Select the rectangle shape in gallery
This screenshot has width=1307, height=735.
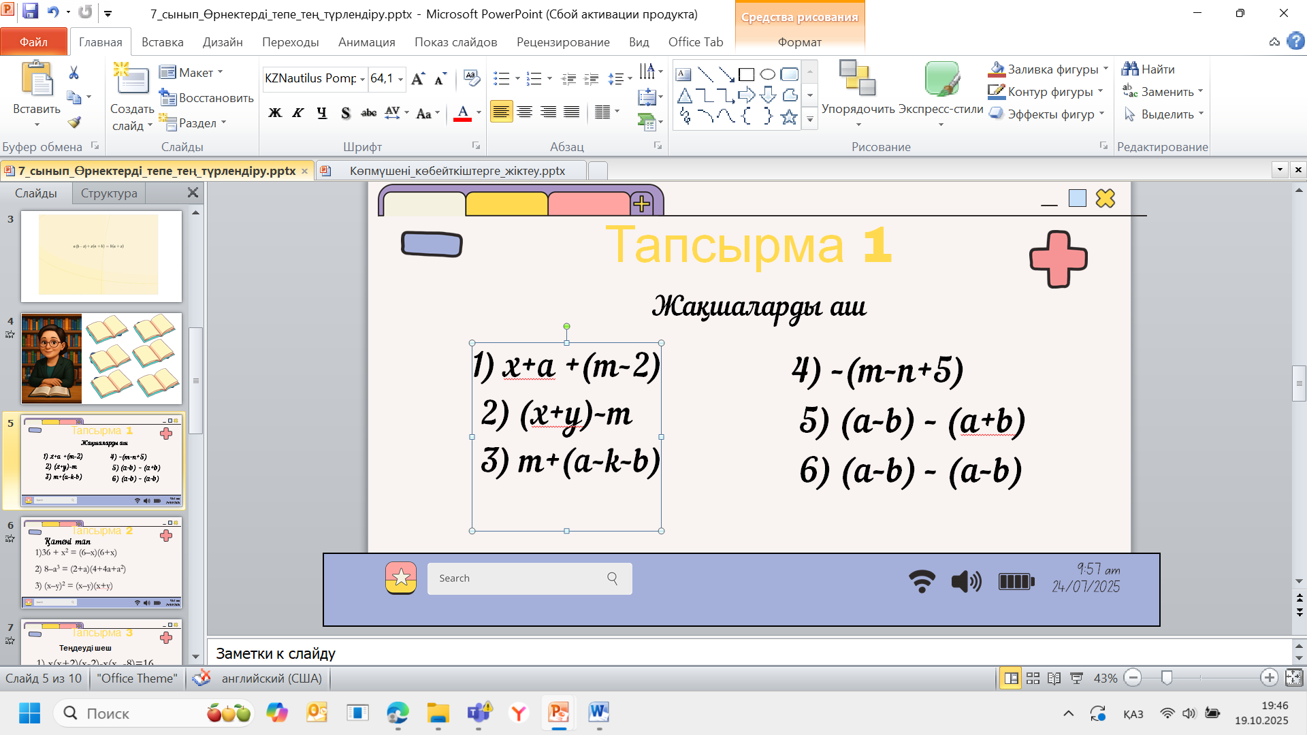point(746,74)
